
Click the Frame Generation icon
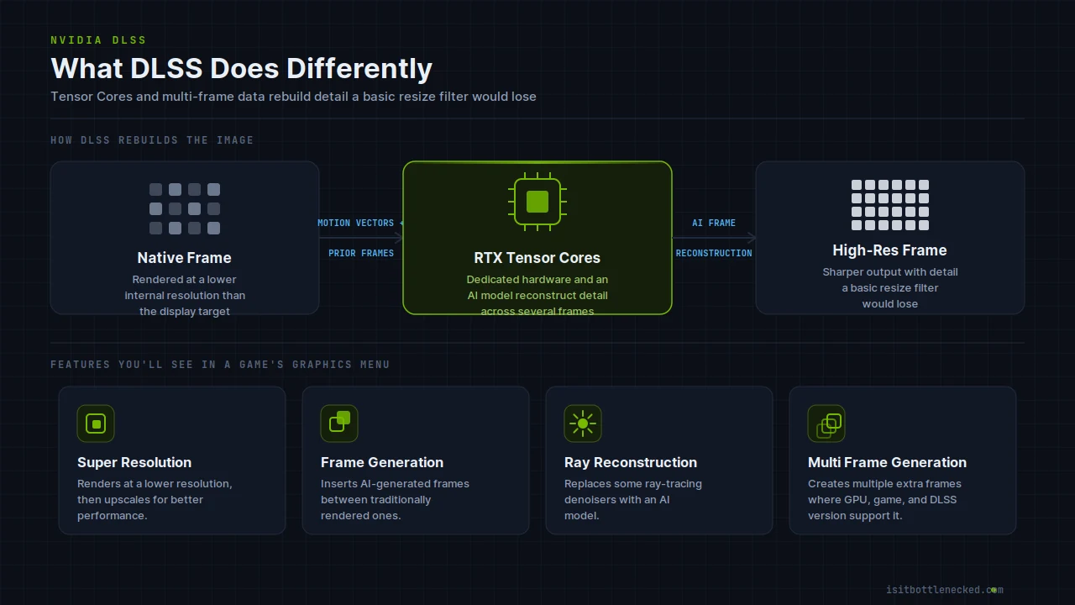pos(339,423)
